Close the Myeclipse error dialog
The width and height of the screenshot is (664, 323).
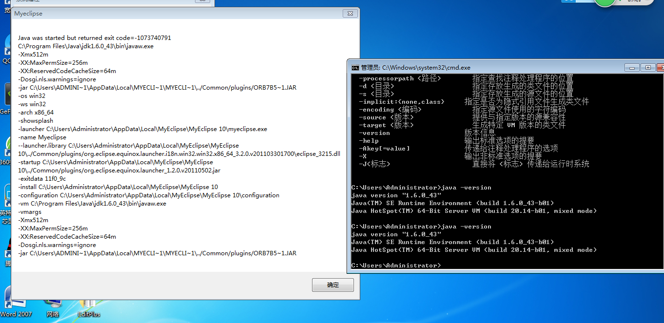click(x=349, y=14)
